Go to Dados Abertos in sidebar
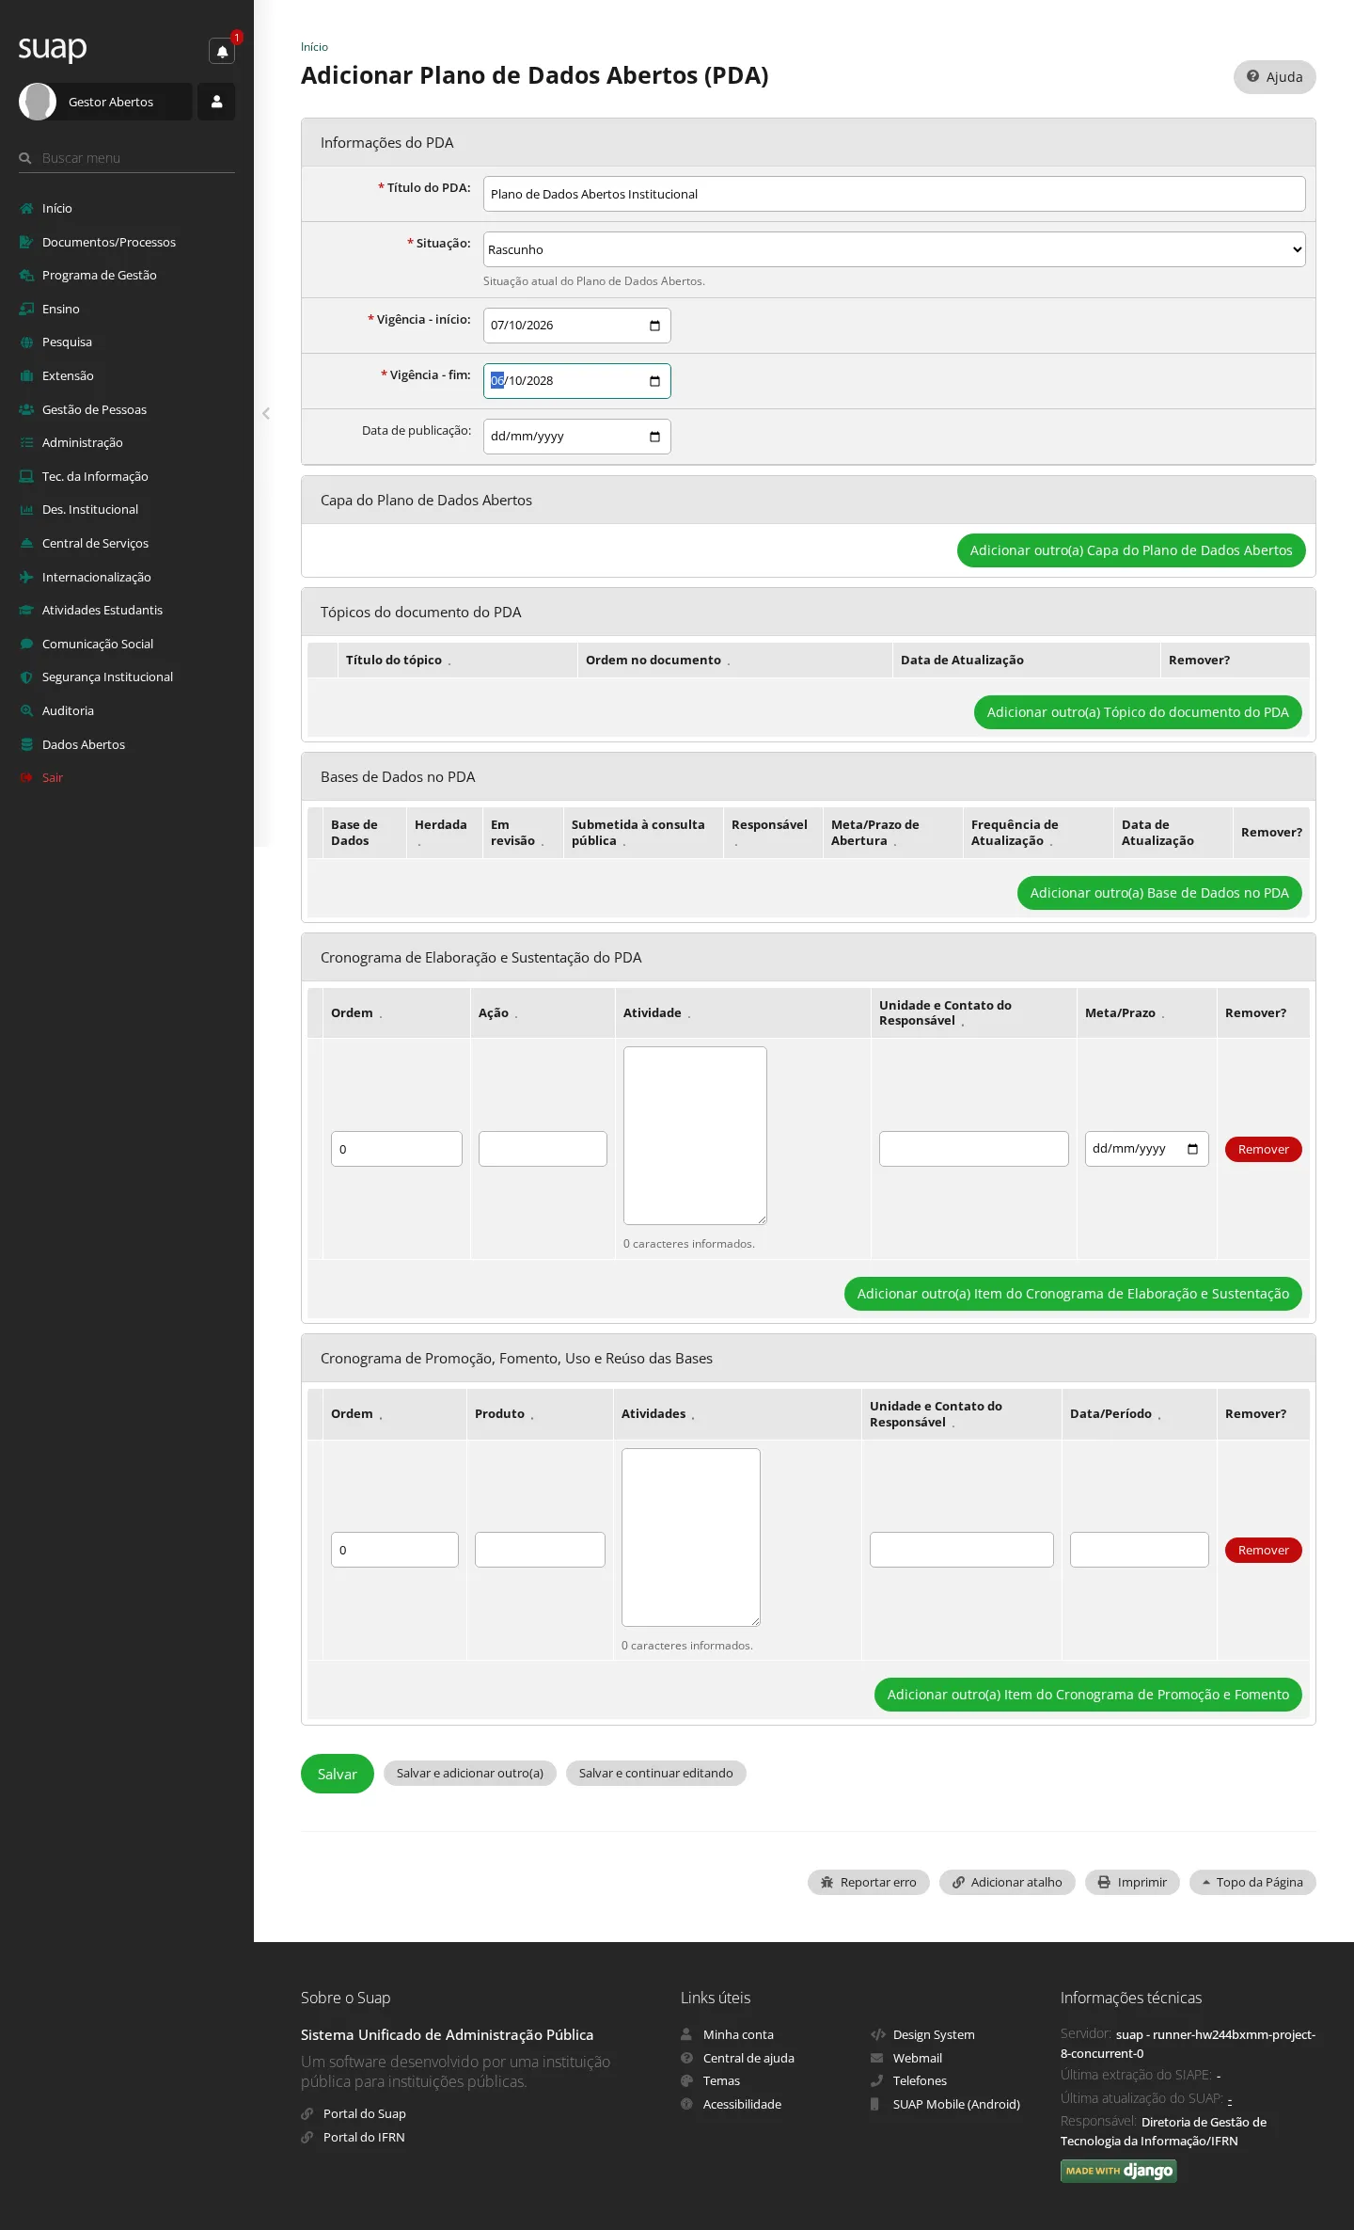 [x=84, y=744]
